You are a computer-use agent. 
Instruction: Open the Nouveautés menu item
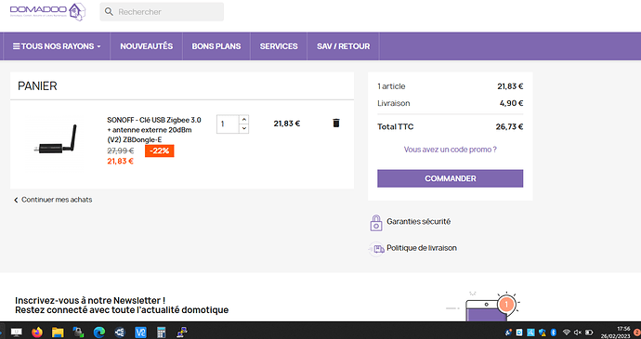[147, 46]
